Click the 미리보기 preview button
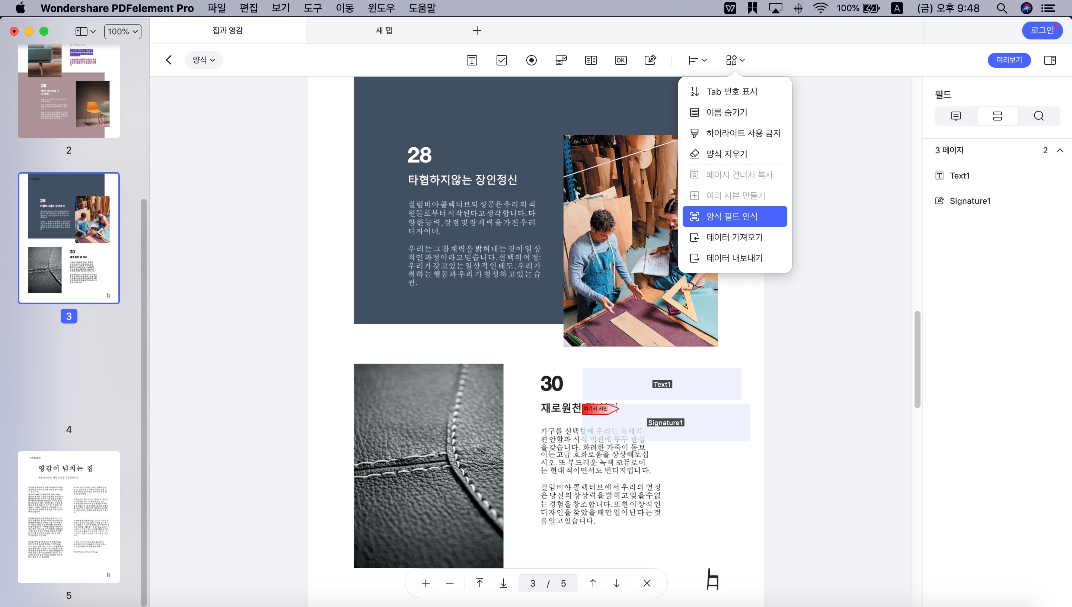 1009,60
